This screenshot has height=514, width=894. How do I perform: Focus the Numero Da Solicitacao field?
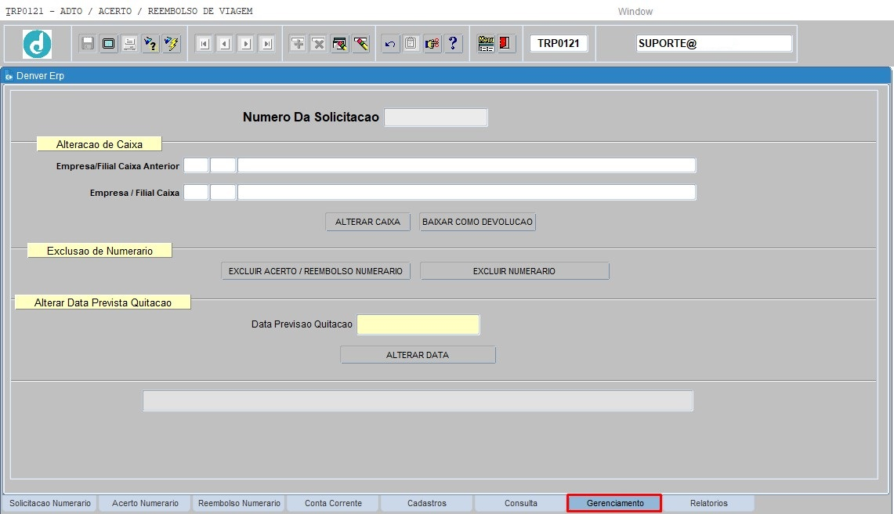click(436, 118)
